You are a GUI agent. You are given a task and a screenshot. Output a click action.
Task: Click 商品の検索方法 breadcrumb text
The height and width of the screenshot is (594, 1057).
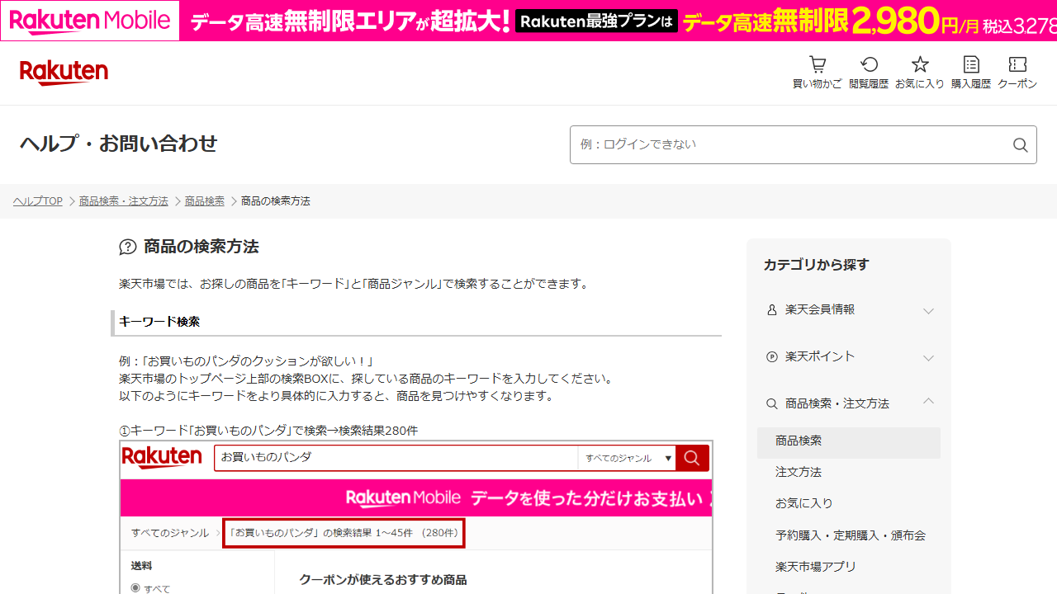coord(276,201)
